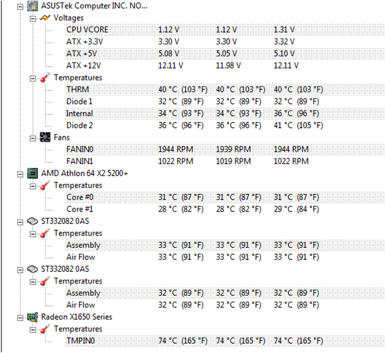Screen dimensions: 385x353
Task: Click the AMD Athlon CPU chip icon
Action: [33, 174]
